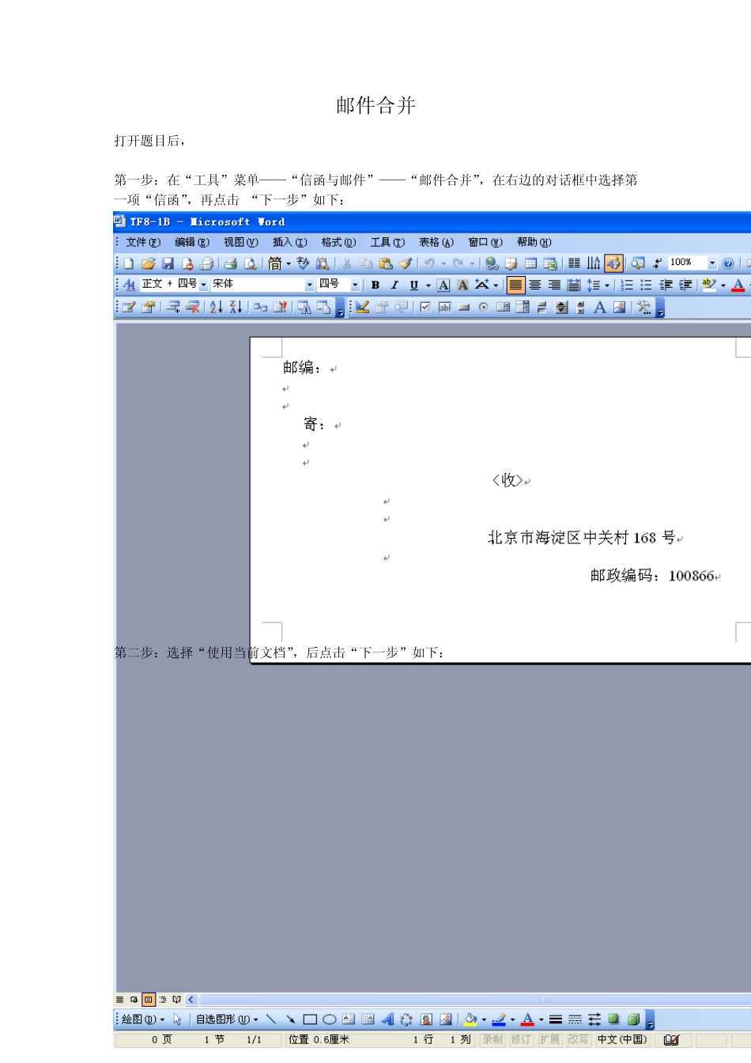Screen dimensions: 751x1063
Task: Toggle Center paragraph alignment
Action: click(x=535, y=285)
